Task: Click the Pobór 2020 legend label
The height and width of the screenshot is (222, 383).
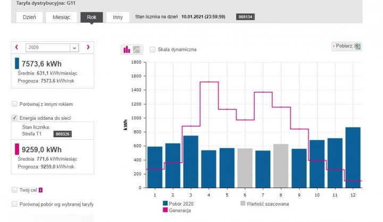Action: click(x=179, y=203)
